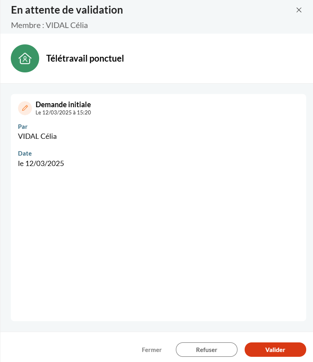
Task: Click the green telework house icon
Action: (x=25, y=58)
